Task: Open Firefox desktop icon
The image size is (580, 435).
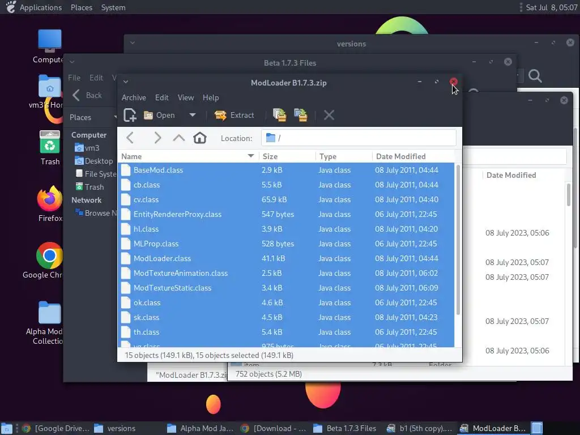Action: [50, 203]
